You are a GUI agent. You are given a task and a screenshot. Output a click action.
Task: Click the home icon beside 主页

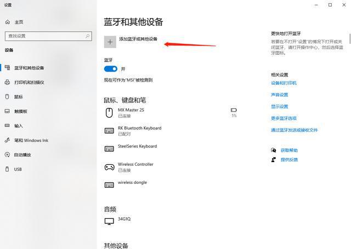(x=8, y=22)
